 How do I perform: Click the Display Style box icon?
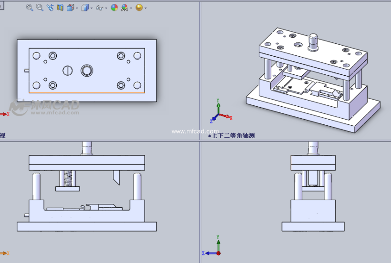coord(84,8)
